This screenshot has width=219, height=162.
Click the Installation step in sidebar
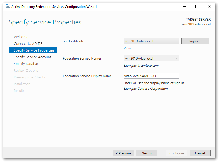[22, 84]
